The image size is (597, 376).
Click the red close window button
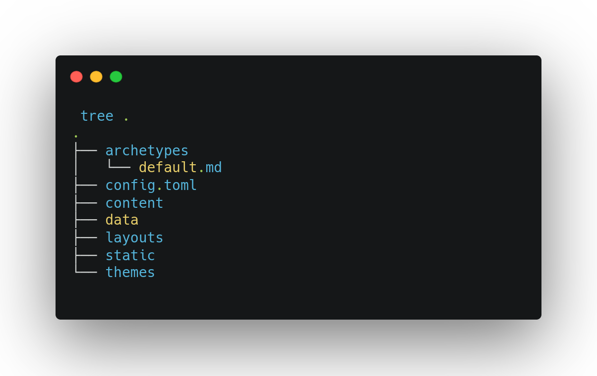76,77
